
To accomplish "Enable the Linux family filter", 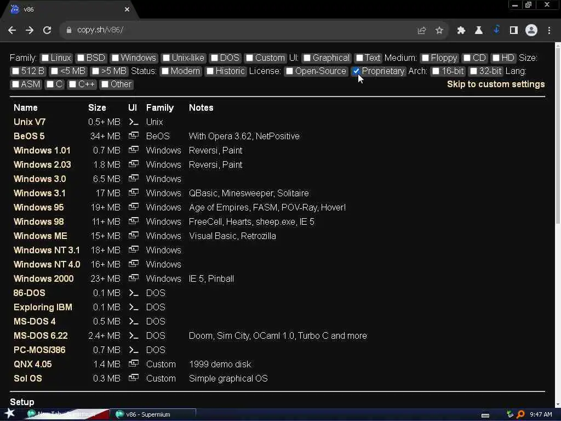I will coord(45,58).
